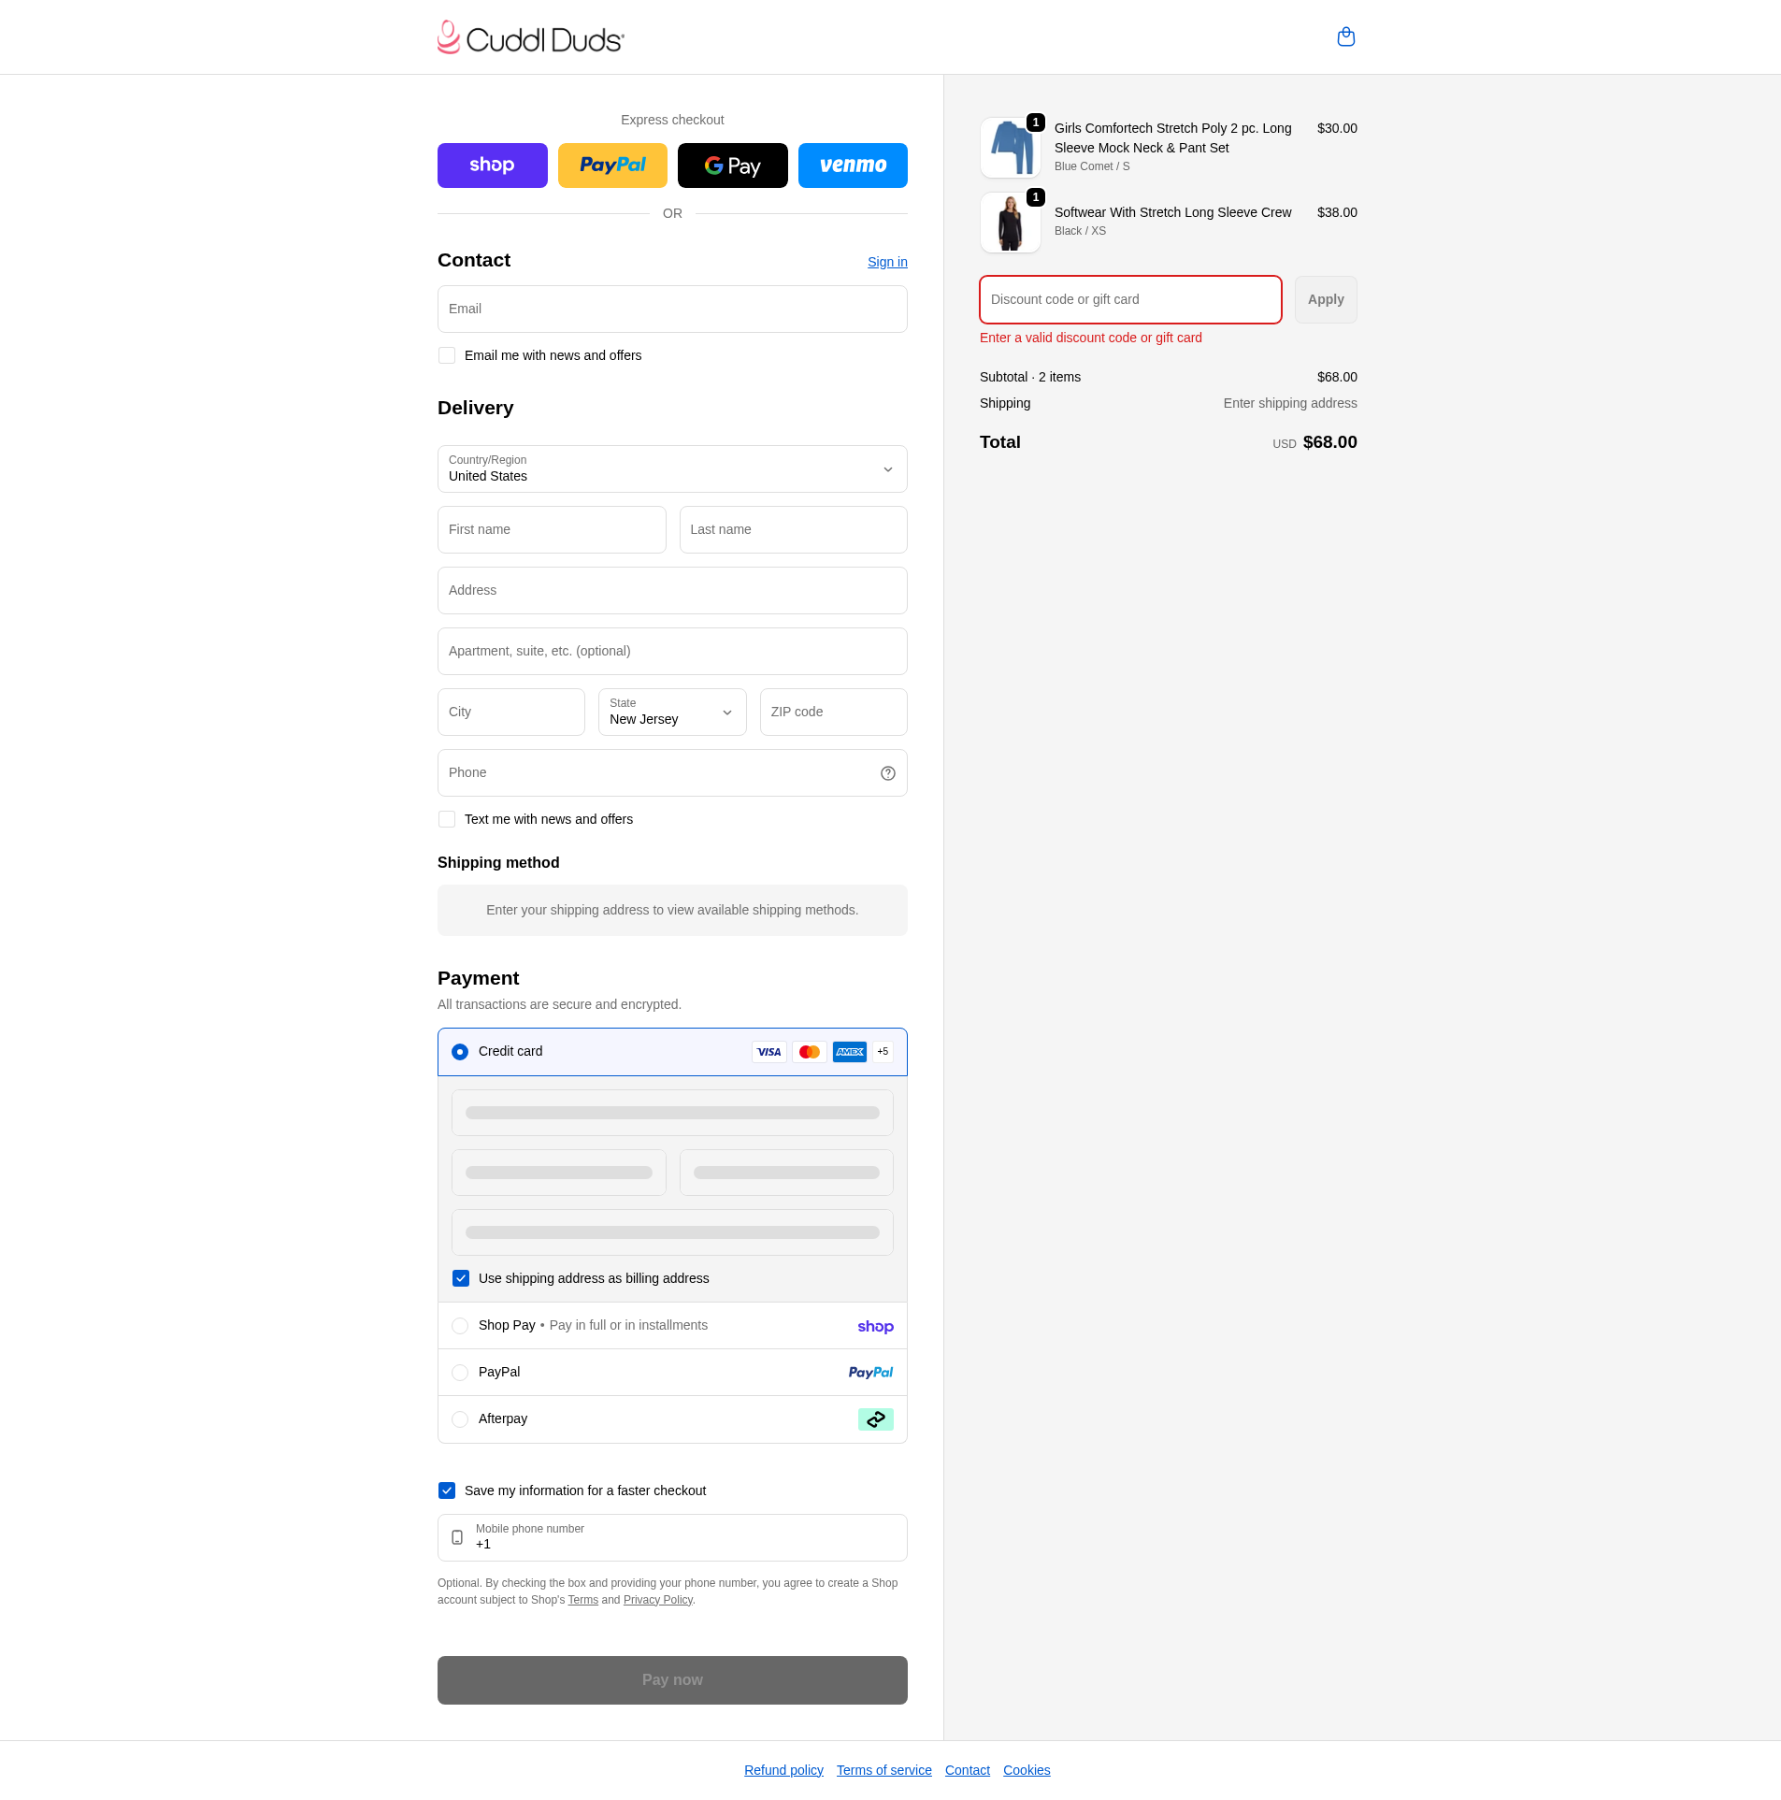Pay with Shop Pay express button

pyautogui.click(x=492, y=166)
